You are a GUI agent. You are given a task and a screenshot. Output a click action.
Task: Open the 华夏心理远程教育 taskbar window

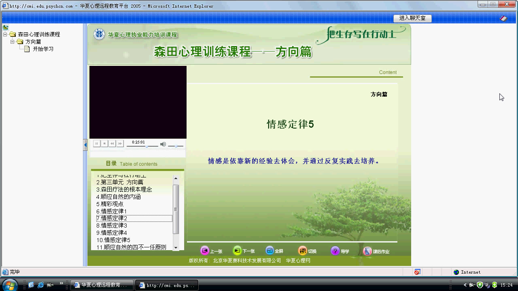click(102, 285)
